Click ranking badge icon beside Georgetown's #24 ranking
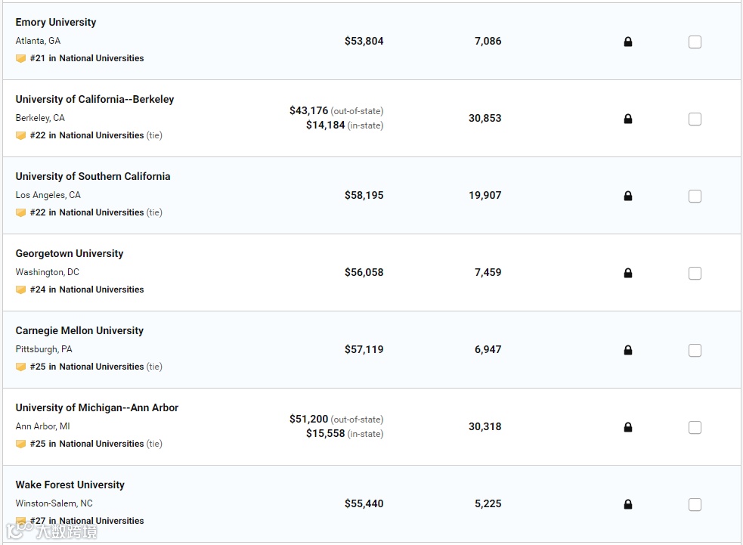 pos(20,290)
